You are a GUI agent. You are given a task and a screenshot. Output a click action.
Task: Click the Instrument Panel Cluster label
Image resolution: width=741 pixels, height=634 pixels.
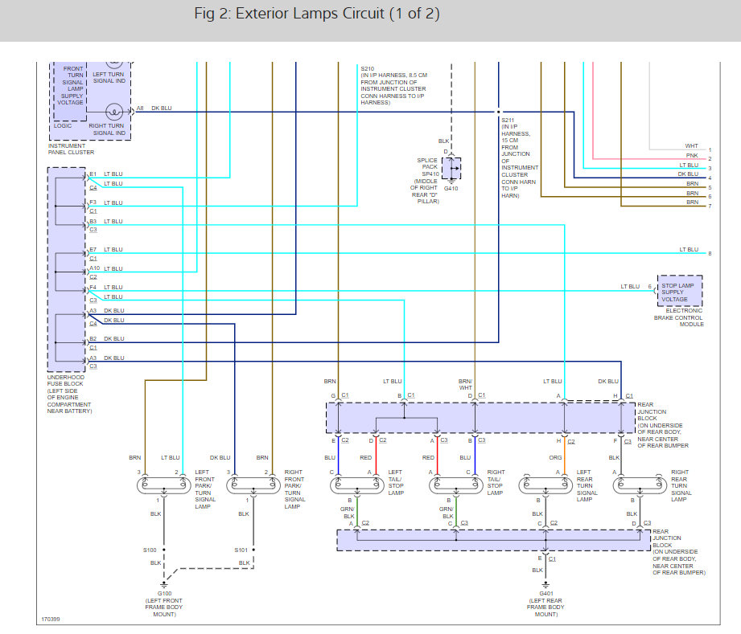click(71, 149)
